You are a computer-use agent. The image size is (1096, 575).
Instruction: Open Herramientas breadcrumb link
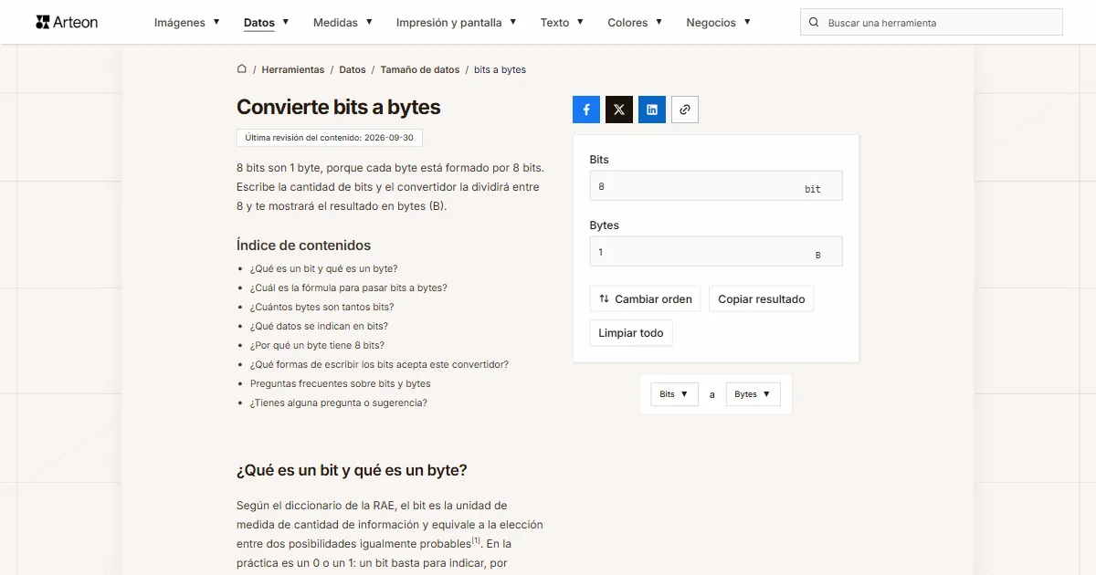pyautogui.click(x=293, y=69)
